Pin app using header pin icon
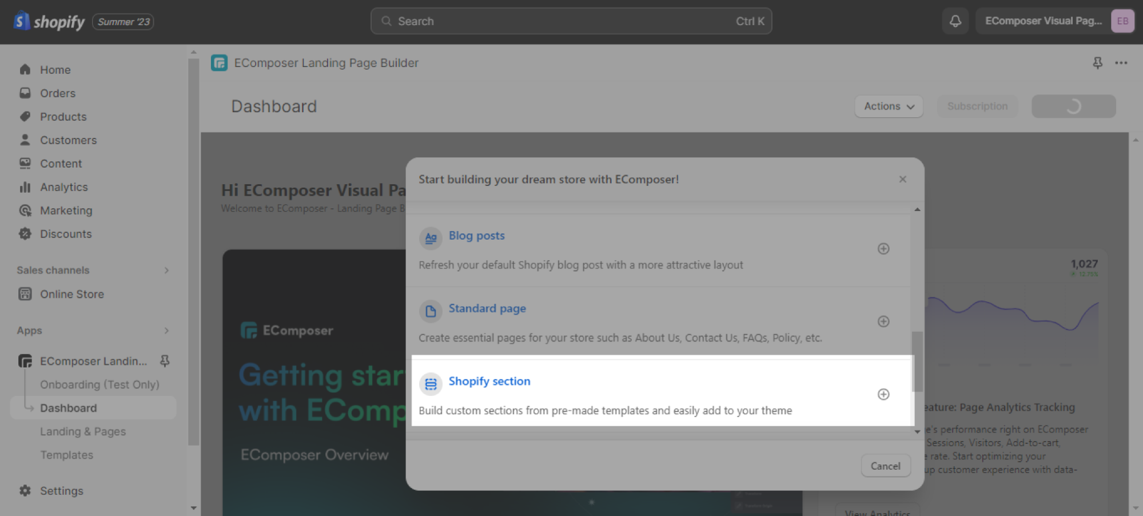 click(1097, 63)
